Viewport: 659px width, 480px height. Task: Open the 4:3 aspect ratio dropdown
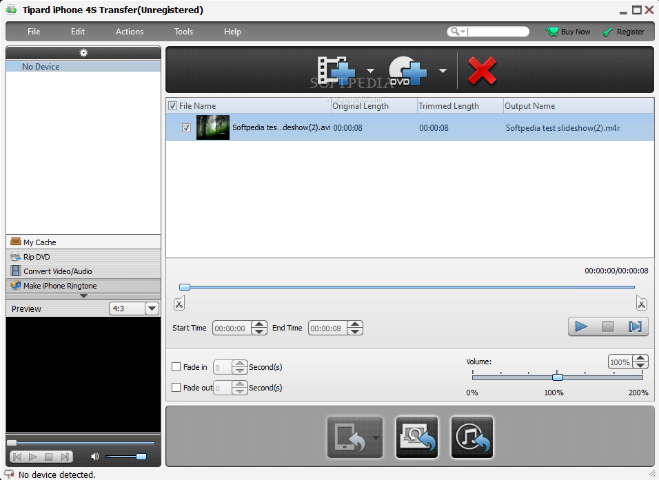click(152, 309)
